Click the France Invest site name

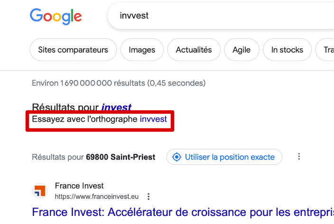tap(79, 186)
